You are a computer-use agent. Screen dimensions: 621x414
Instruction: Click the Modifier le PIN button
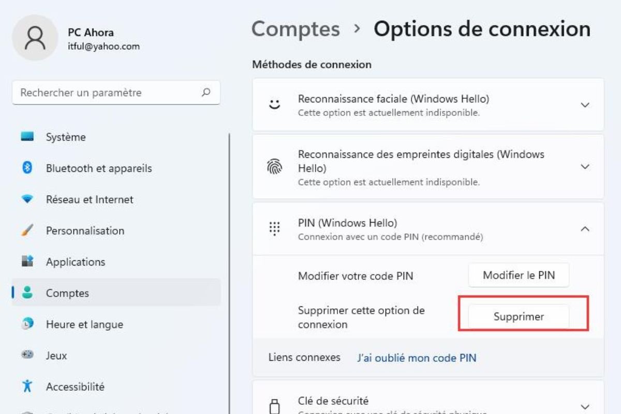519,275
